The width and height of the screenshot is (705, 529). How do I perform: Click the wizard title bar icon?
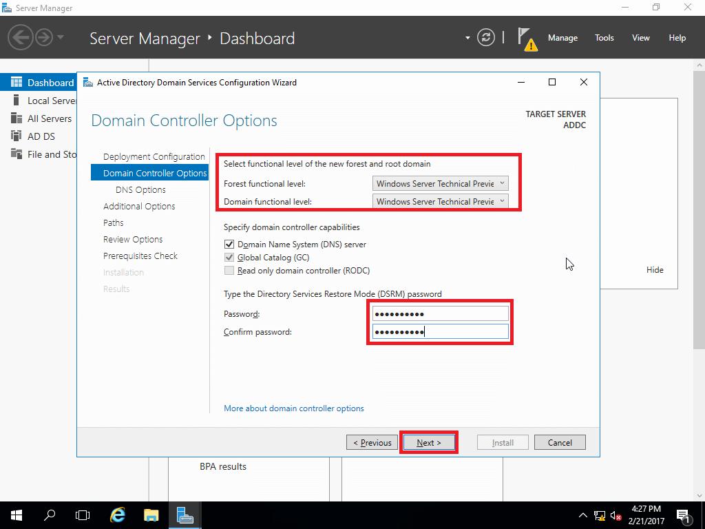tap(87, 83)
